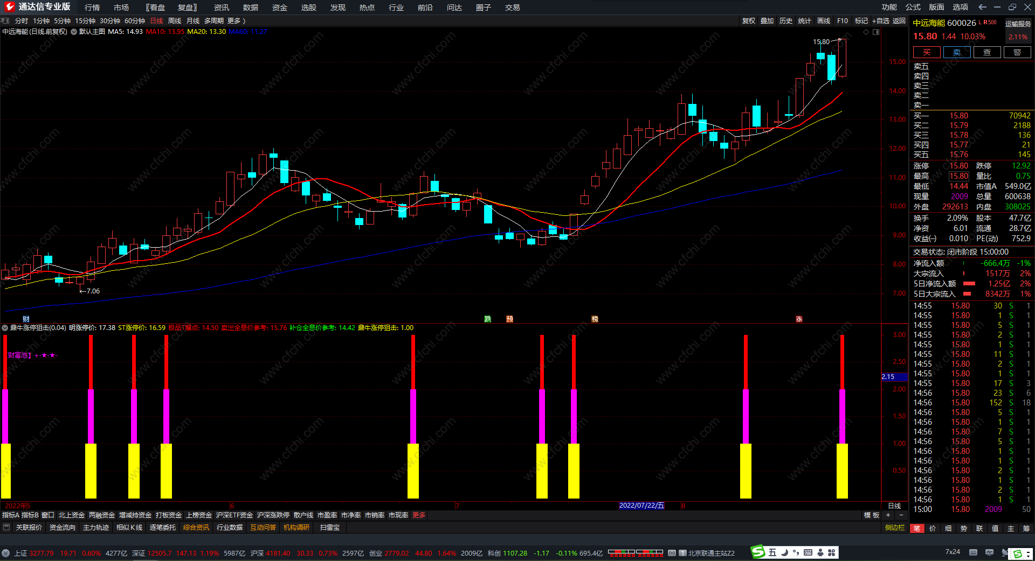The width and height of the screenshot is (1035, 561).
Task: Click the keyboard icon next to 7x24
Action: [x=973, y=552]
